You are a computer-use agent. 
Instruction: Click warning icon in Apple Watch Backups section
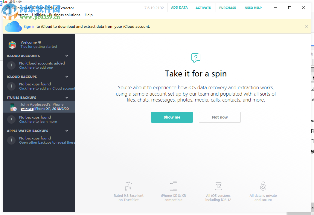pyautogui.click(x=11, y=140)
